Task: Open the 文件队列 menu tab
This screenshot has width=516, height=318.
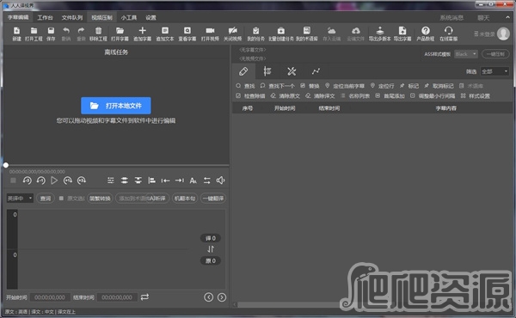Action: (x=72, y=17)
